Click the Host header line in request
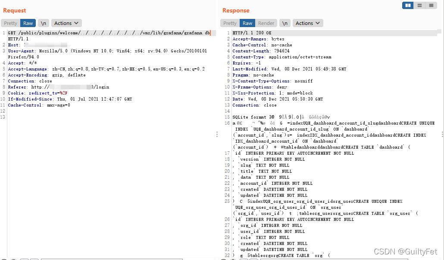Screen dimensions: 444x260 pos(39,45)
